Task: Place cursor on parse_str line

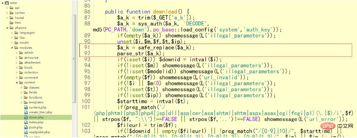Action: [x=141, y=54]
